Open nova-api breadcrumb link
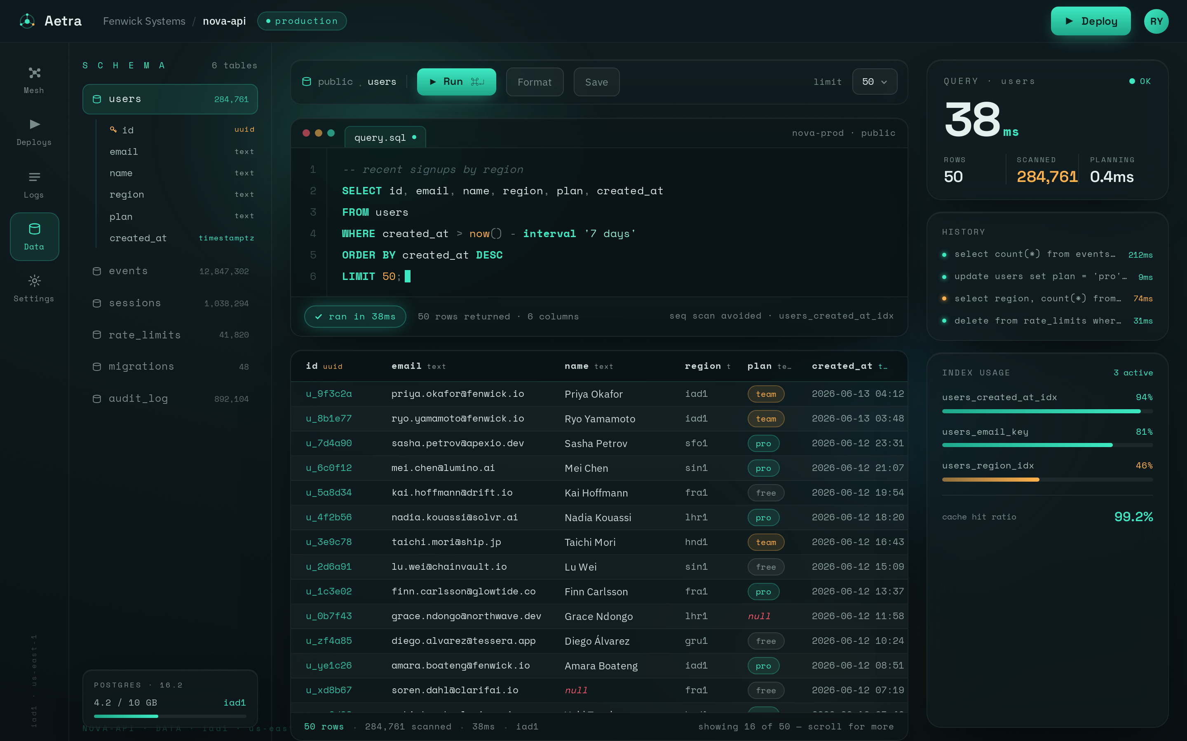This screenshot has height=741, width=1187. pos(224,21)
